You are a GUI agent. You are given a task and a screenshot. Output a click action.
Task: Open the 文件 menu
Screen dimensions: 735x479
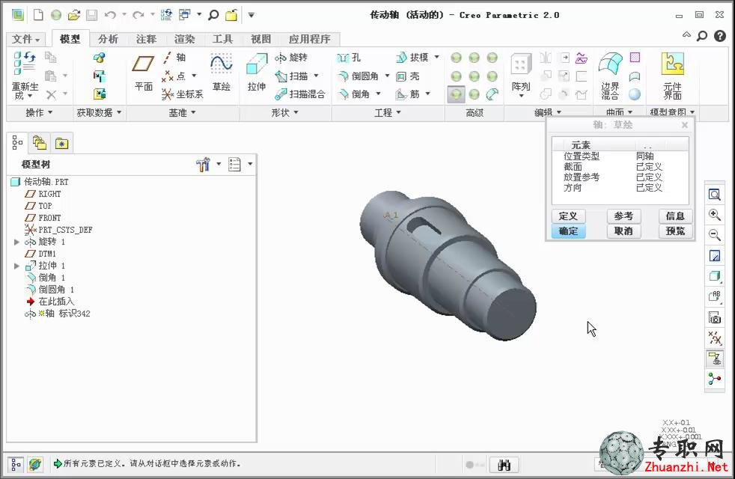26,39
